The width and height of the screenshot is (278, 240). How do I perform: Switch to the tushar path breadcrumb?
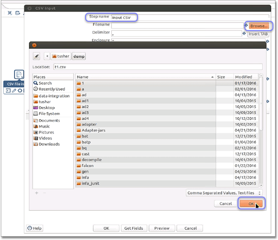pos(60,56)
